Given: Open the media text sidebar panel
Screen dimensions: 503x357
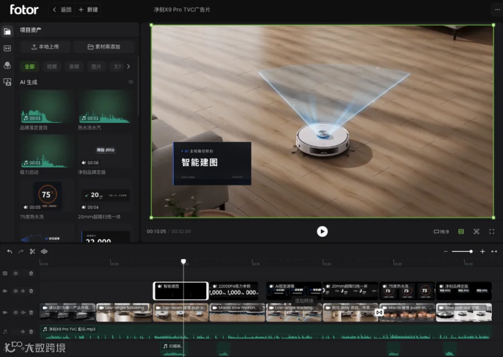Looking at the screenshot, I should (x=7, y=82).
